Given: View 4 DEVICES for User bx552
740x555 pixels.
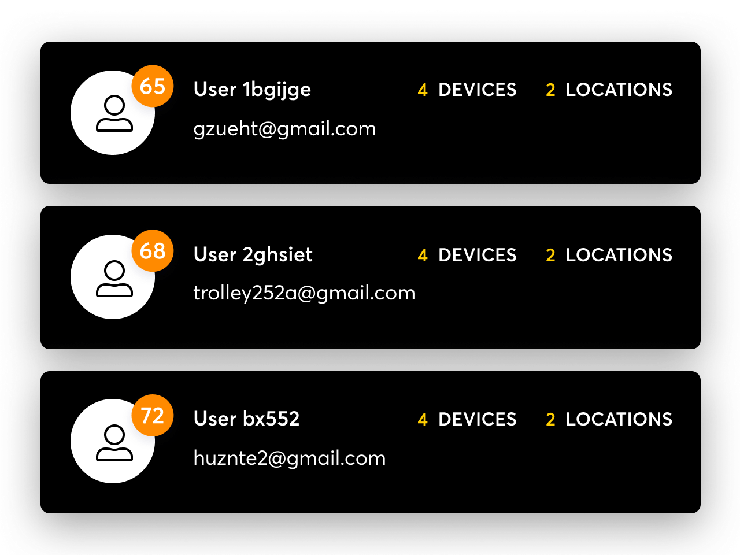Looking at the screenshot, I should point(467,419).
